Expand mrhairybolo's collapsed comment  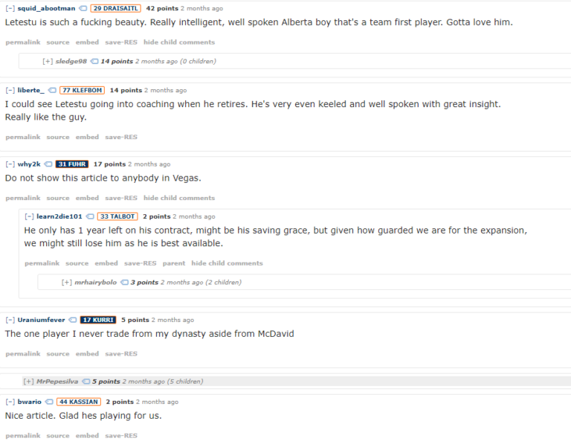point(66,283)
